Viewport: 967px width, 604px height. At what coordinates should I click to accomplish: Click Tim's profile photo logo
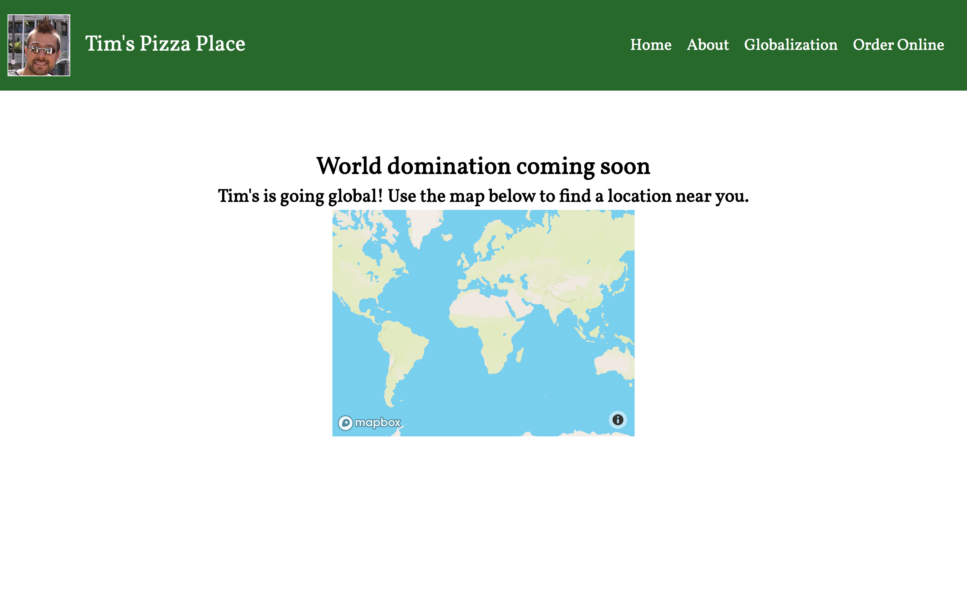[x=39, y=45]
